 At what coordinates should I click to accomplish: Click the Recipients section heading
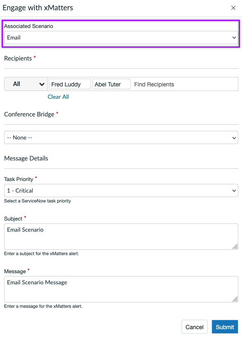tap(18, 58)
